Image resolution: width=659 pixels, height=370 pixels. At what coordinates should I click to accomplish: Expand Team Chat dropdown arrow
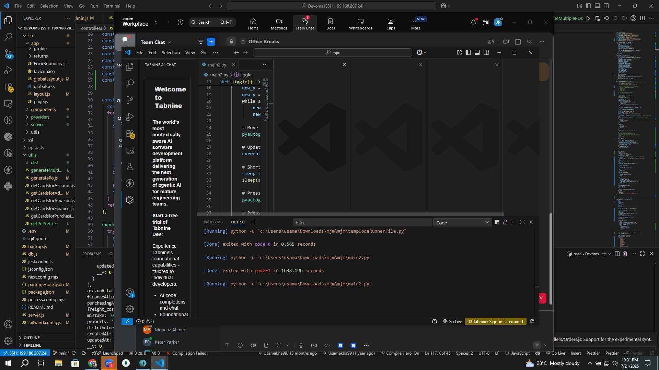[x=170, y=42]
